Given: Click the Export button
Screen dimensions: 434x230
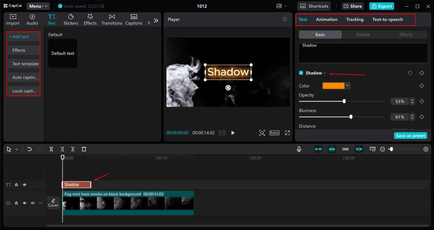Looking at the screenshot, I should (x=382, y=6).
